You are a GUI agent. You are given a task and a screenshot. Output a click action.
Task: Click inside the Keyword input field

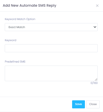[x=51, y=48]
